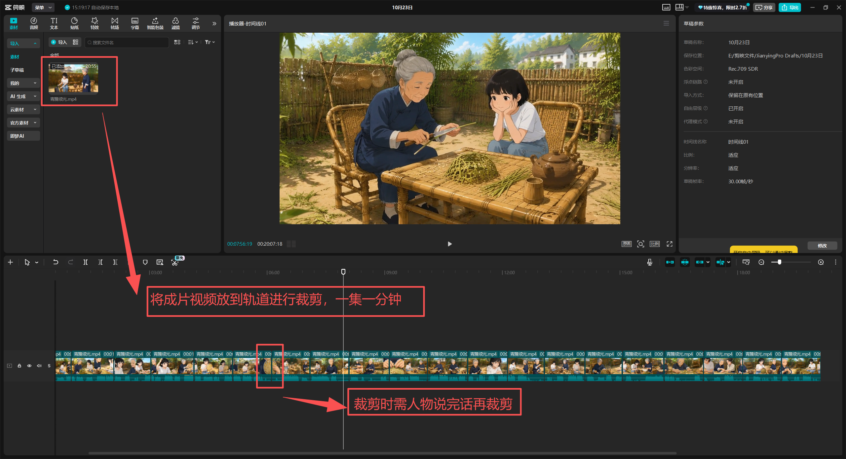Toggle clip linkage button
846x459 pixels.
[x=700, y=262]
